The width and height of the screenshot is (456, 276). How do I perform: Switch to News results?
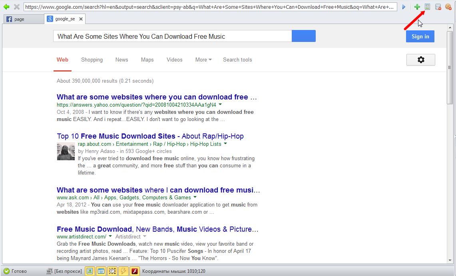[121, 60]
